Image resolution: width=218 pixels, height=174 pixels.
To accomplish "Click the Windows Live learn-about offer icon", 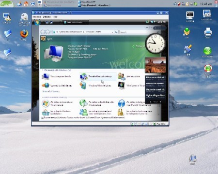I will click(x=46, y=103).
